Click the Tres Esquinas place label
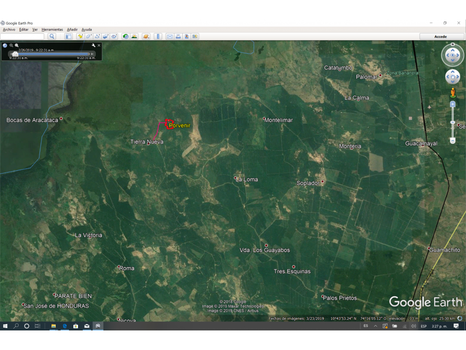The image size is (466, 350). coord(292,271)
